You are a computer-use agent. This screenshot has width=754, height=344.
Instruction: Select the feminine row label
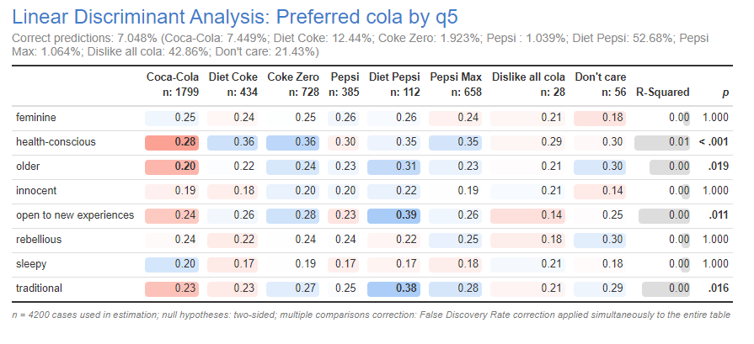(35, 117)
